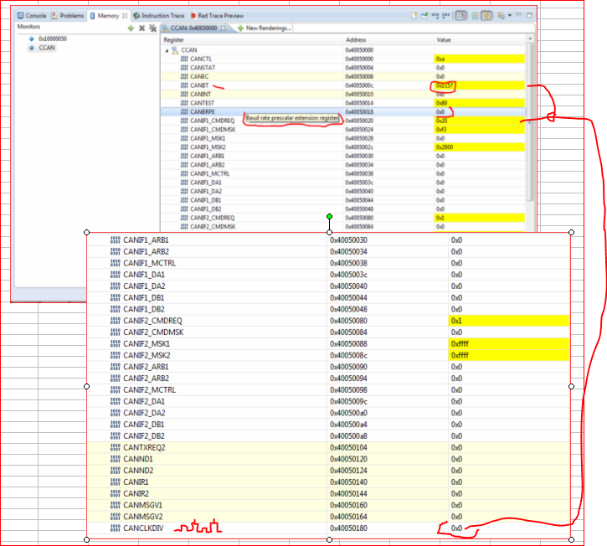Click the 0x2000 value of CANIF1_MSK2
This screenshot has height=546, width=607.
pos(445,147)
